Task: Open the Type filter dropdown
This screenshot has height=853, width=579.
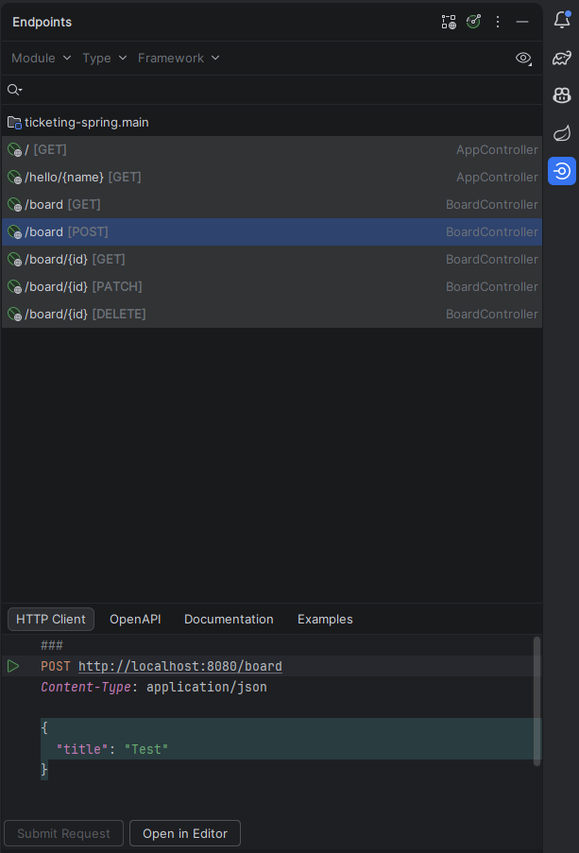Action: click(103, 58)
